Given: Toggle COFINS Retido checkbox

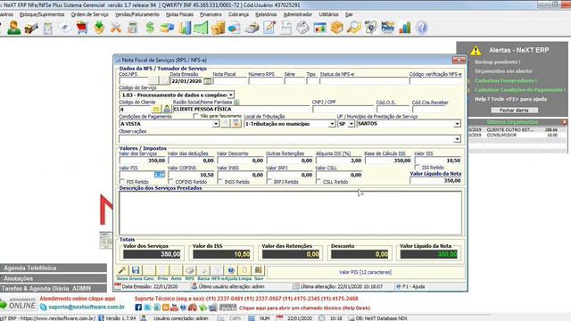Looking at the screenshot, I should coord(170,182).
